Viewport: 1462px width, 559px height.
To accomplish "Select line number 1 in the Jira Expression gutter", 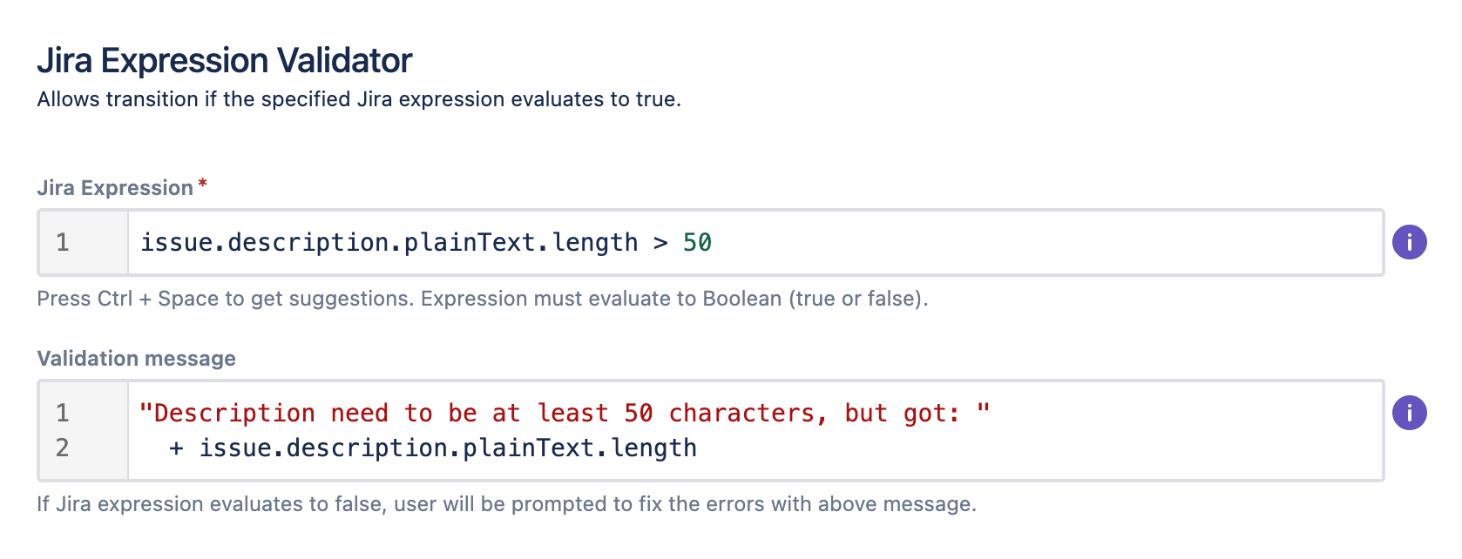I will 61,243.
